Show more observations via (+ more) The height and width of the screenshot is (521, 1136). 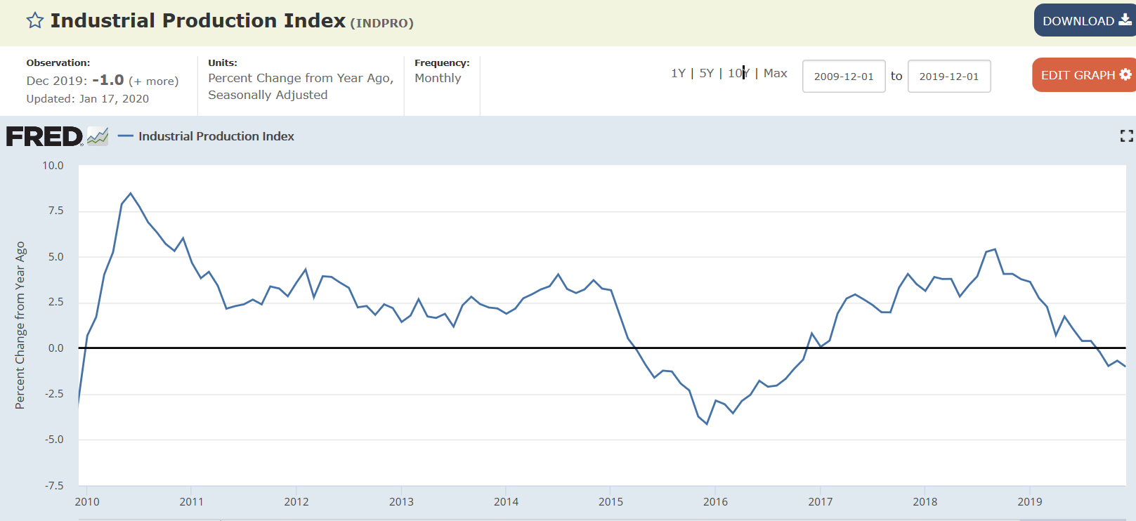point(153,81)
